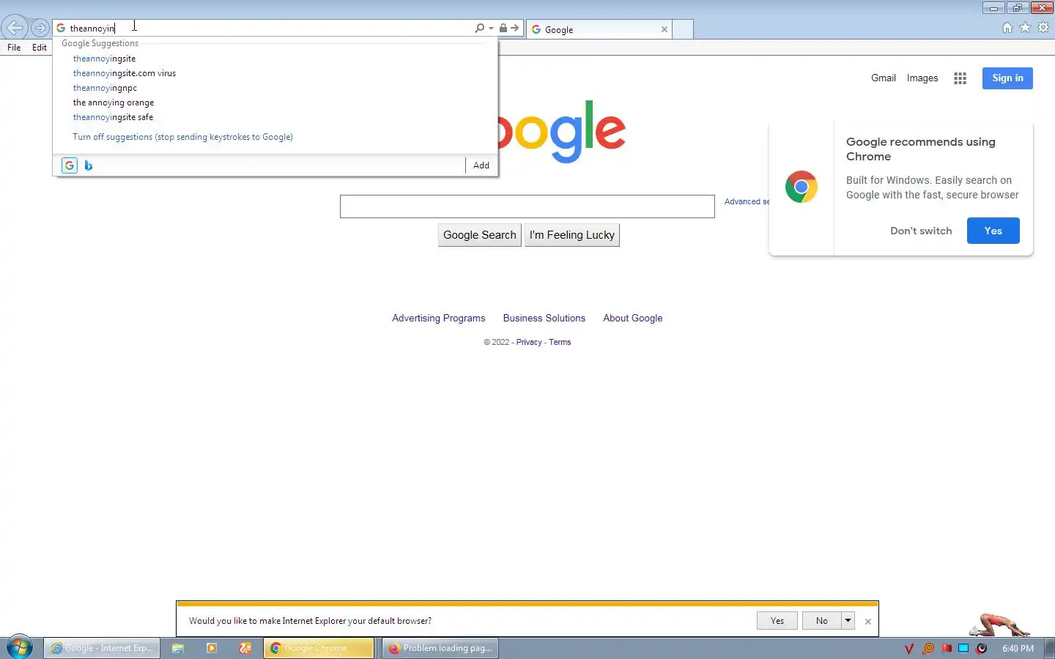Click the lock security icon in address bar

503,28
